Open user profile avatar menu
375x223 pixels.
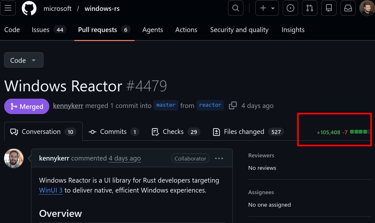pyautogui.click(x=367, y=8)
